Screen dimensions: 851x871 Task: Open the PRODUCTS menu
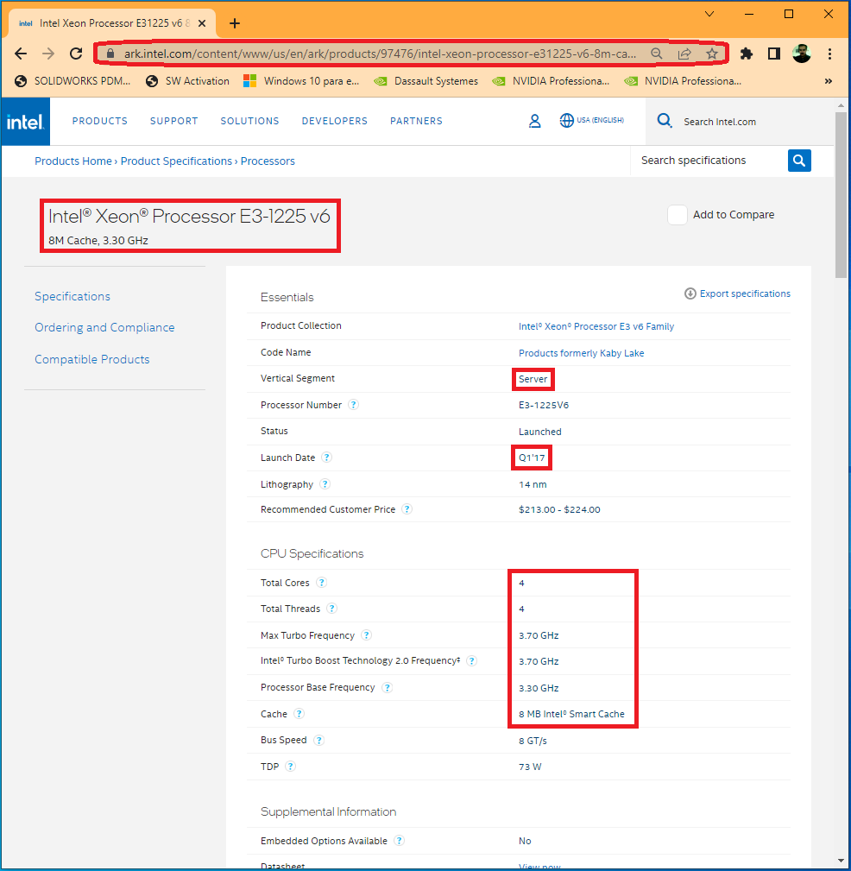(100, 121)
